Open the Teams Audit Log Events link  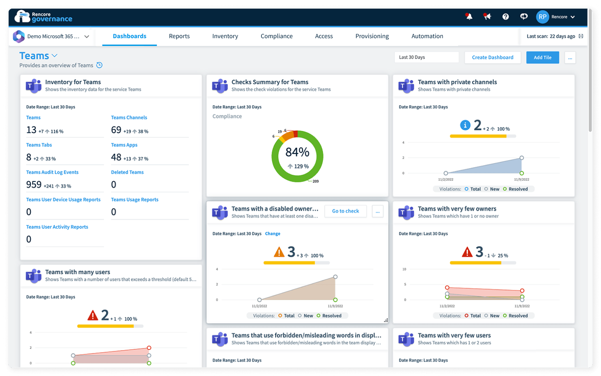point(52,172)
